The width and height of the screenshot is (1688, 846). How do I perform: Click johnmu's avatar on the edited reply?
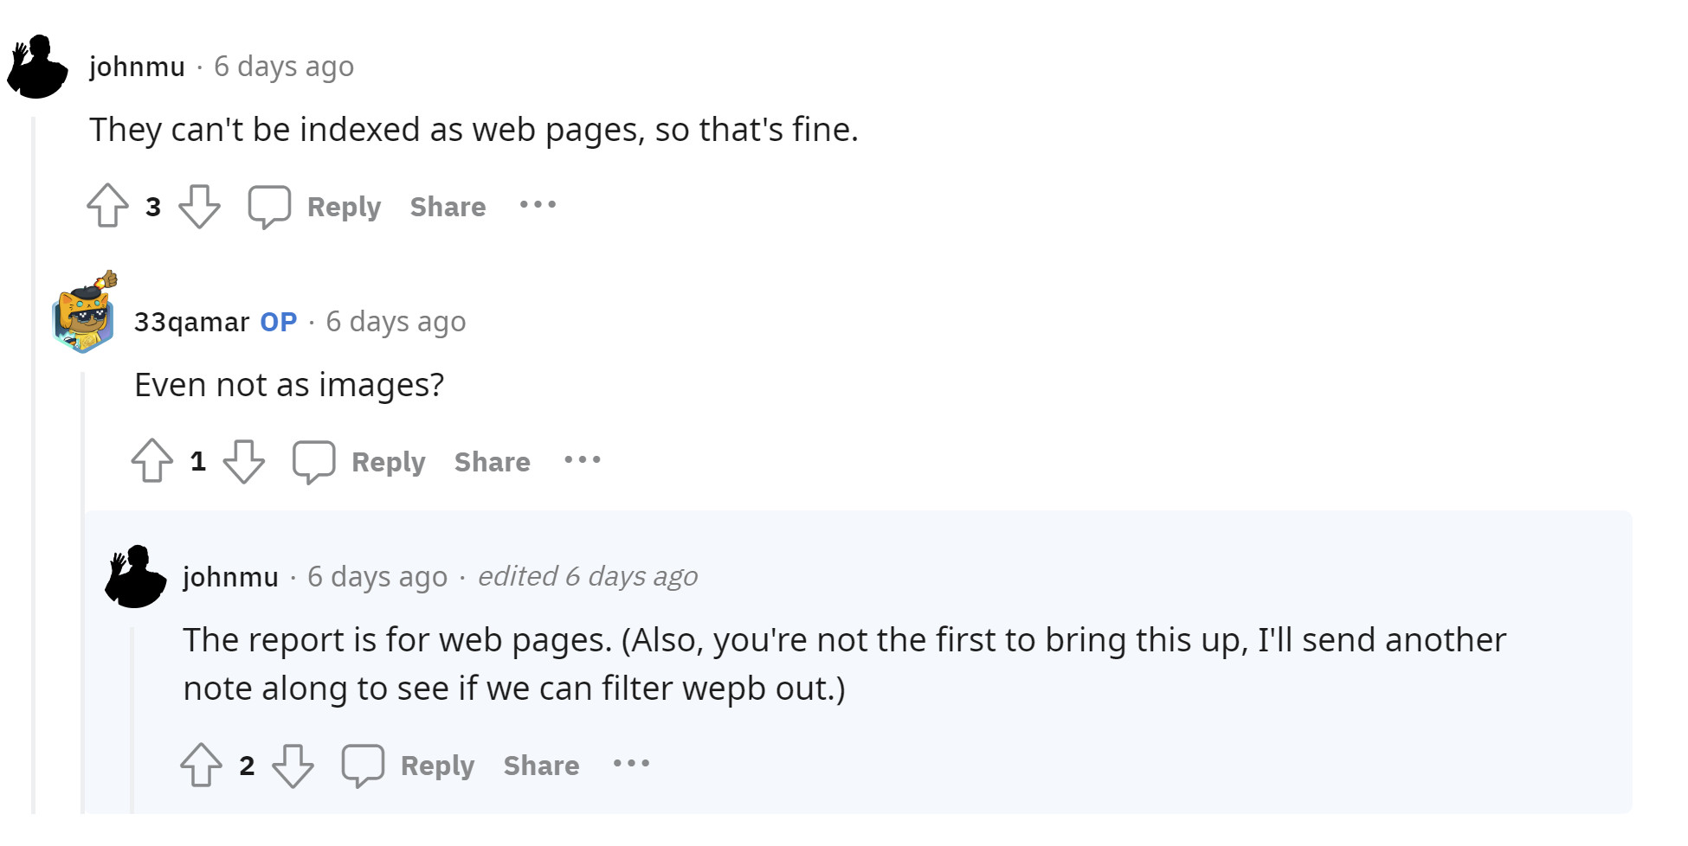(x=135, y=576)
